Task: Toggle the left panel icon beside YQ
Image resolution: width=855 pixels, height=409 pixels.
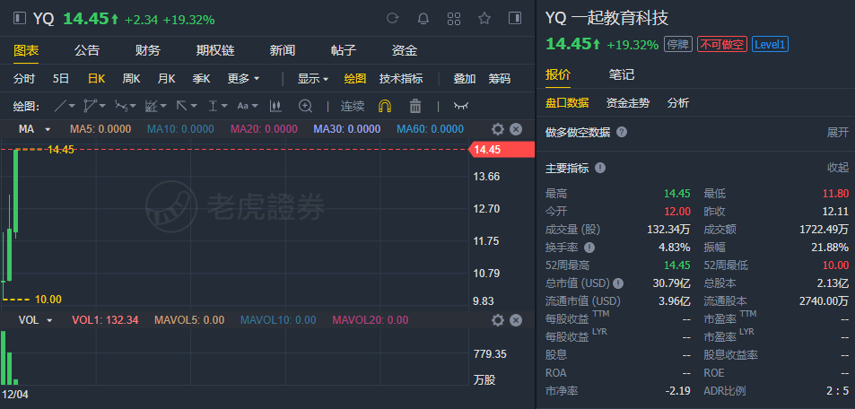Action: coord(20,19)
